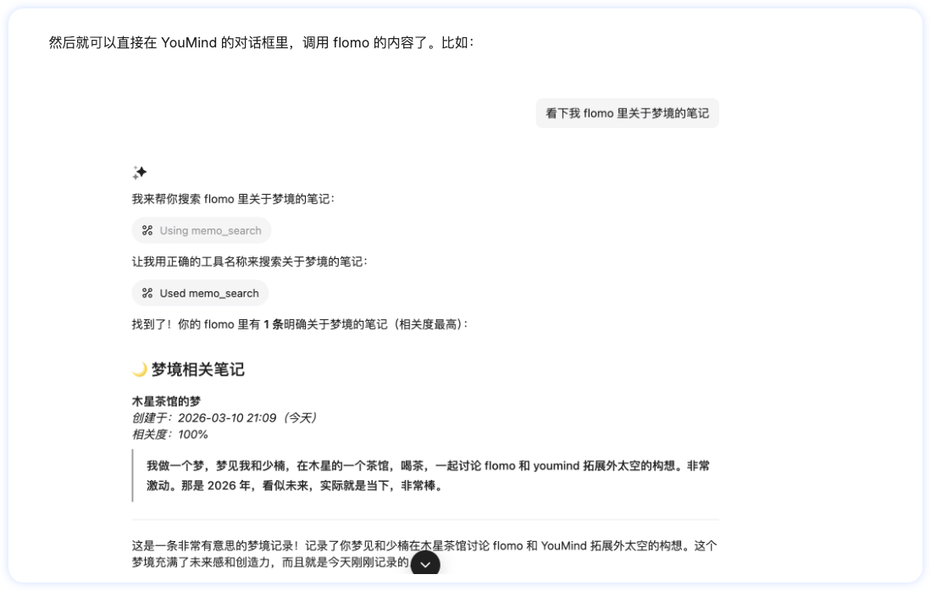Click the heading '梦境相关笔记'
This screenshot has width=931, height=591.
pos(197,370)
